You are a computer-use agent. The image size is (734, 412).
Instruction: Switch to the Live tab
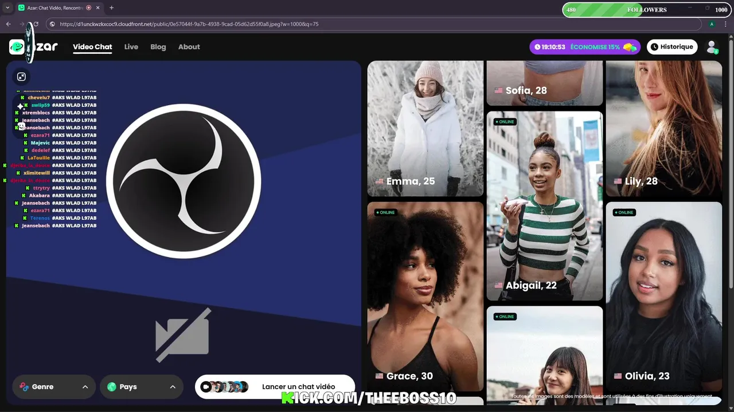[131, 47]
